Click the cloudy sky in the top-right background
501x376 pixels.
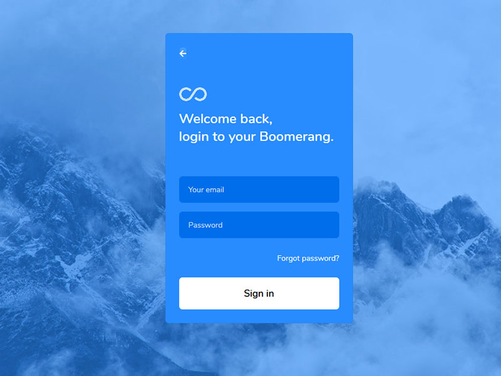tap(431, 64)
